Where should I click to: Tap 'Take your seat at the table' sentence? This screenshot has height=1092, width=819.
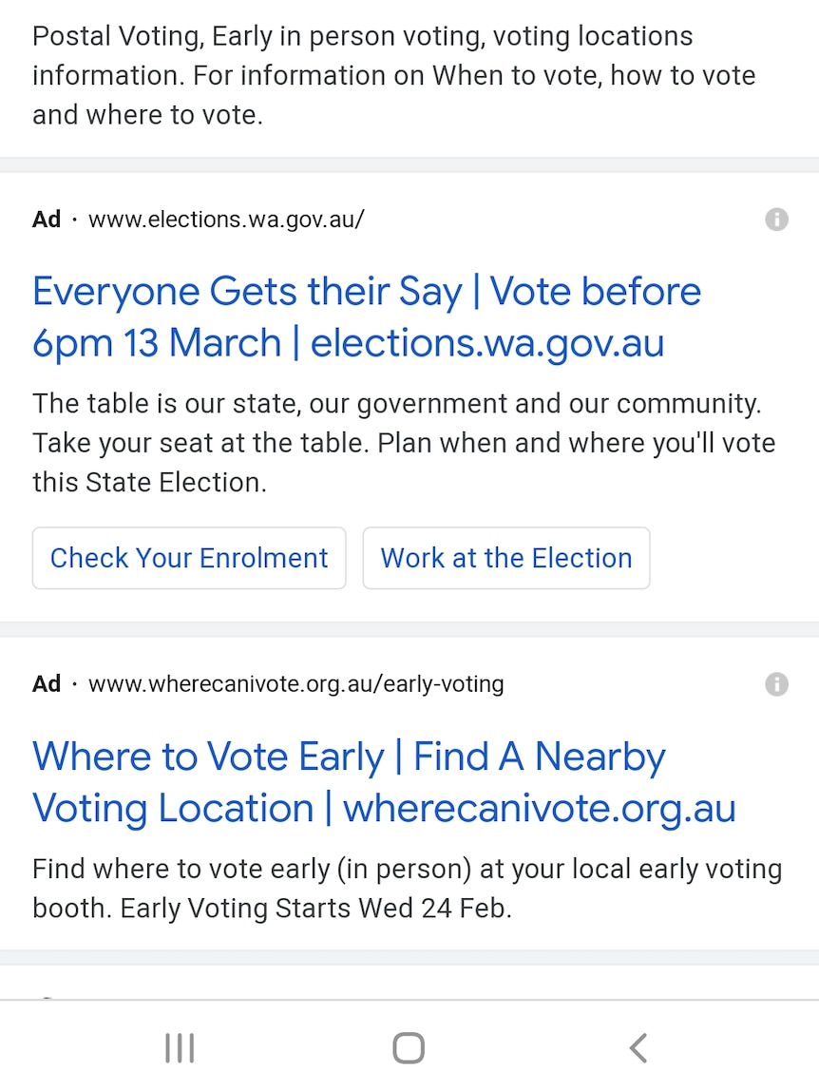tap(200, 443)
